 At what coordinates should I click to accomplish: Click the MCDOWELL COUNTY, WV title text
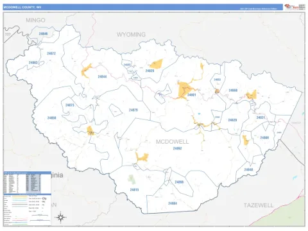click(22, 7)
